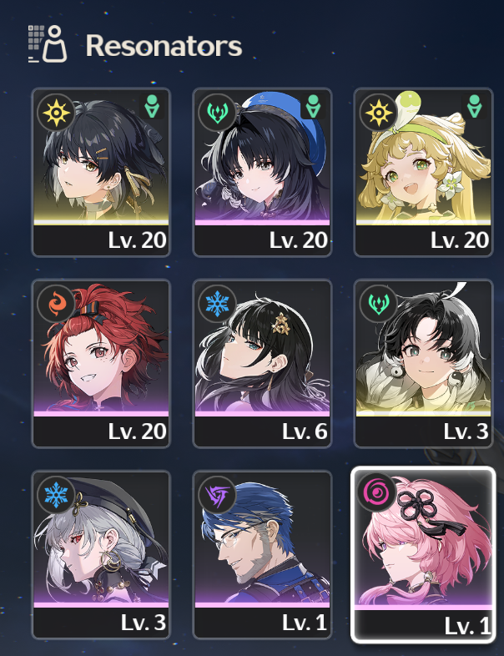Click the Spectro icon on blonde resonator card
This screenshot has height=656, width=504.
tap(379, 113)
